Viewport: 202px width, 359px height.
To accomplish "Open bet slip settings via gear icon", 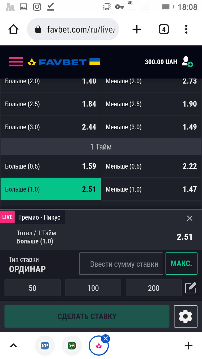I will [186, 316].
